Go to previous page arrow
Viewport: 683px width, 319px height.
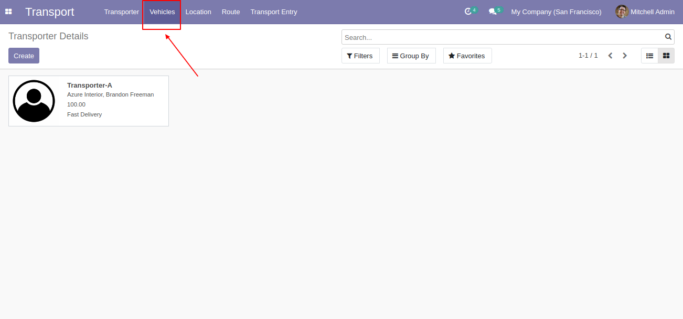[x=610, y=56]
